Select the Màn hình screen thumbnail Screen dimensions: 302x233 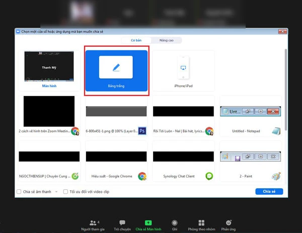pyautogui.click(x=49, y=69)
